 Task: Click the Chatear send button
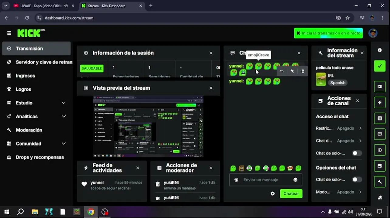(x=291, y=194)
